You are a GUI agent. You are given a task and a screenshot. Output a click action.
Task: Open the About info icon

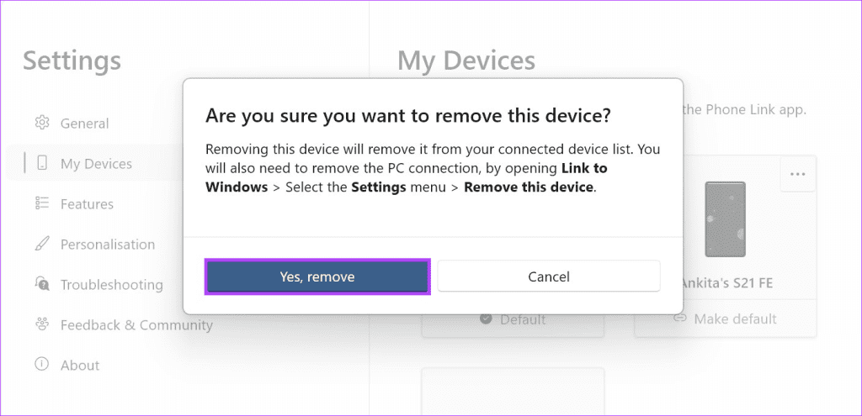tap(42, 365)
